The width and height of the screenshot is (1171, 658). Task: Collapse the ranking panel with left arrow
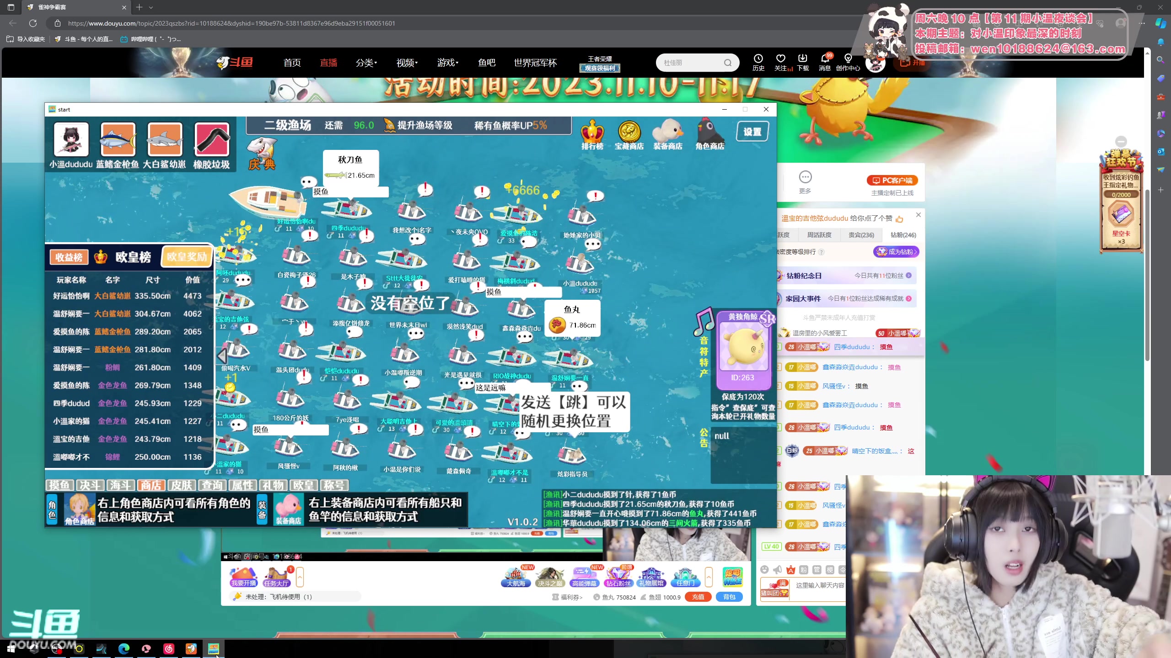[x=222, y=356]
